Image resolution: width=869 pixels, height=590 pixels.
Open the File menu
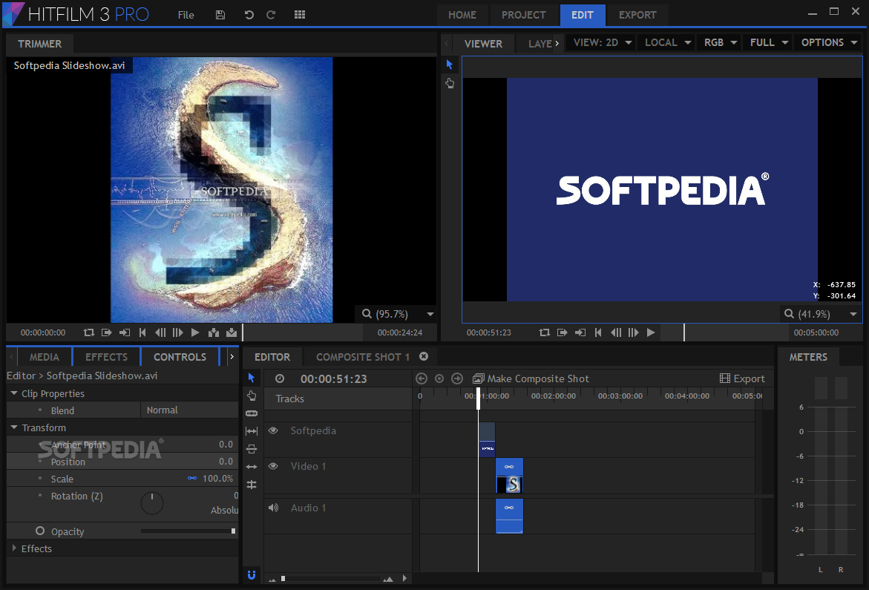point(186,15)
